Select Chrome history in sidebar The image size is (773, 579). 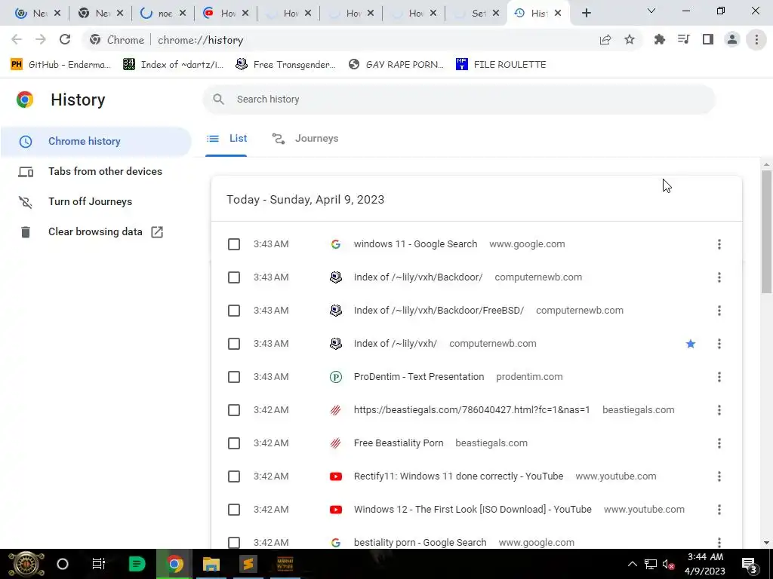pos(96,142)
